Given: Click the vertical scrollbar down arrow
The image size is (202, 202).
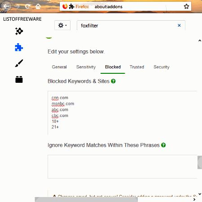Looking at the screenshot, I should (200, 194).
